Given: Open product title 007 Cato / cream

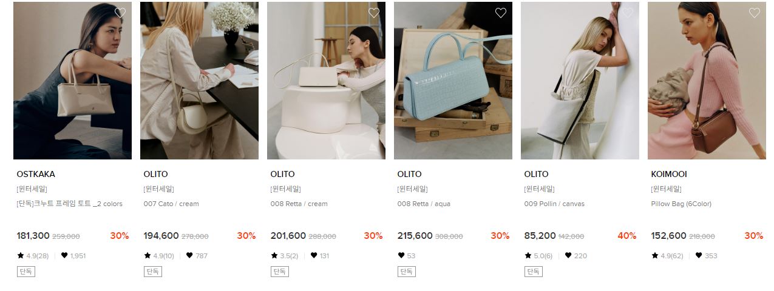Looking at the screenshot, I should pyautogui.click(x=171, y=204).
